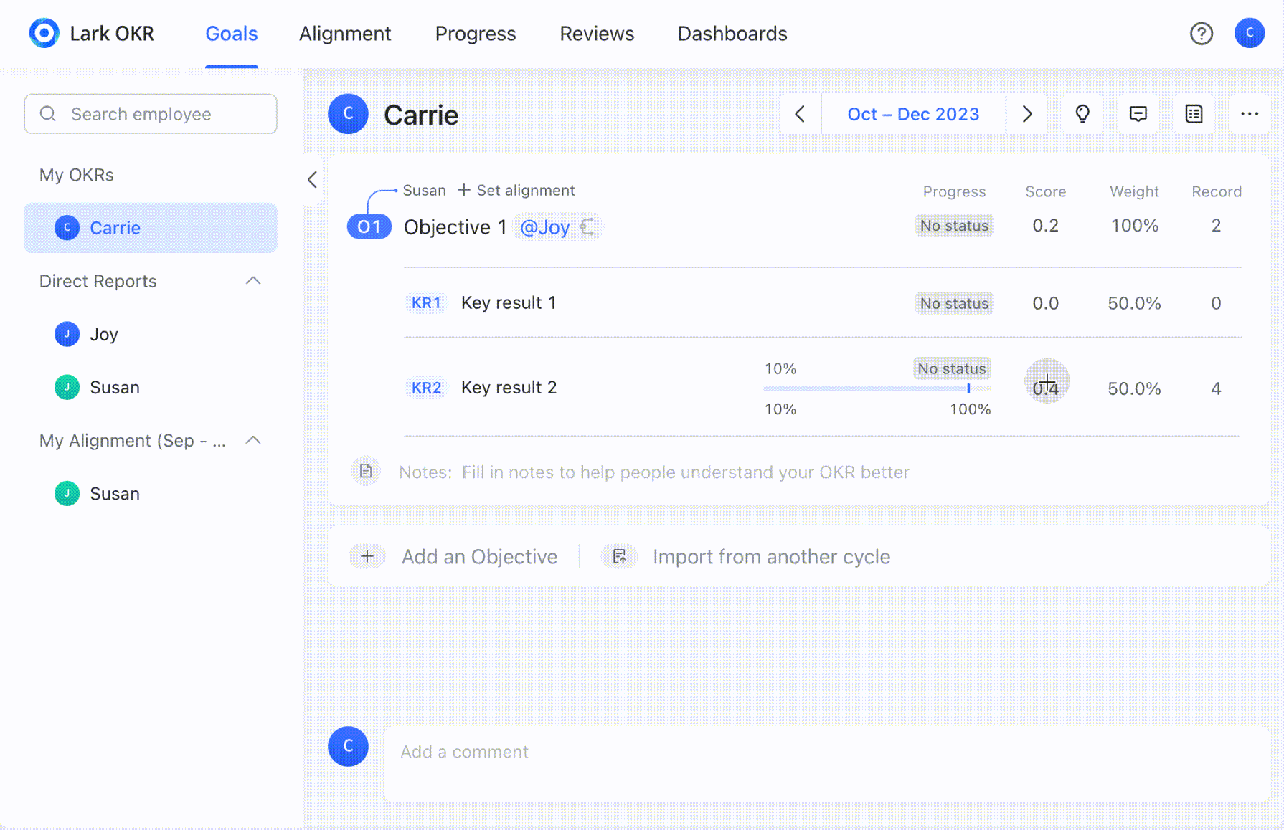The image size is (1284, 830).
Task: Switch to the Dashboards tab
Action: pyautogui.click(x=732, y=34)
